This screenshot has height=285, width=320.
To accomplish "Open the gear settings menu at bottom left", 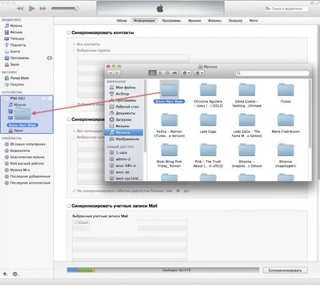I will pos(15,274).
